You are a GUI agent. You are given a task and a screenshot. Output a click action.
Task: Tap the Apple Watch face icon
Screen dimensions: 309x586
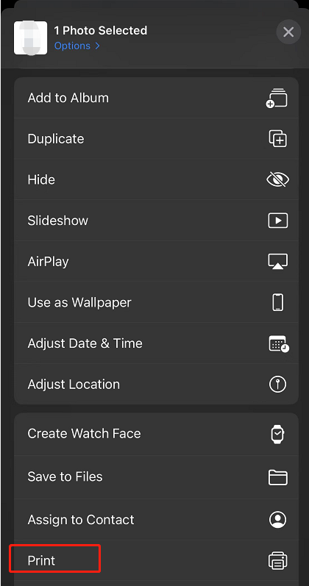pos(277,435)
